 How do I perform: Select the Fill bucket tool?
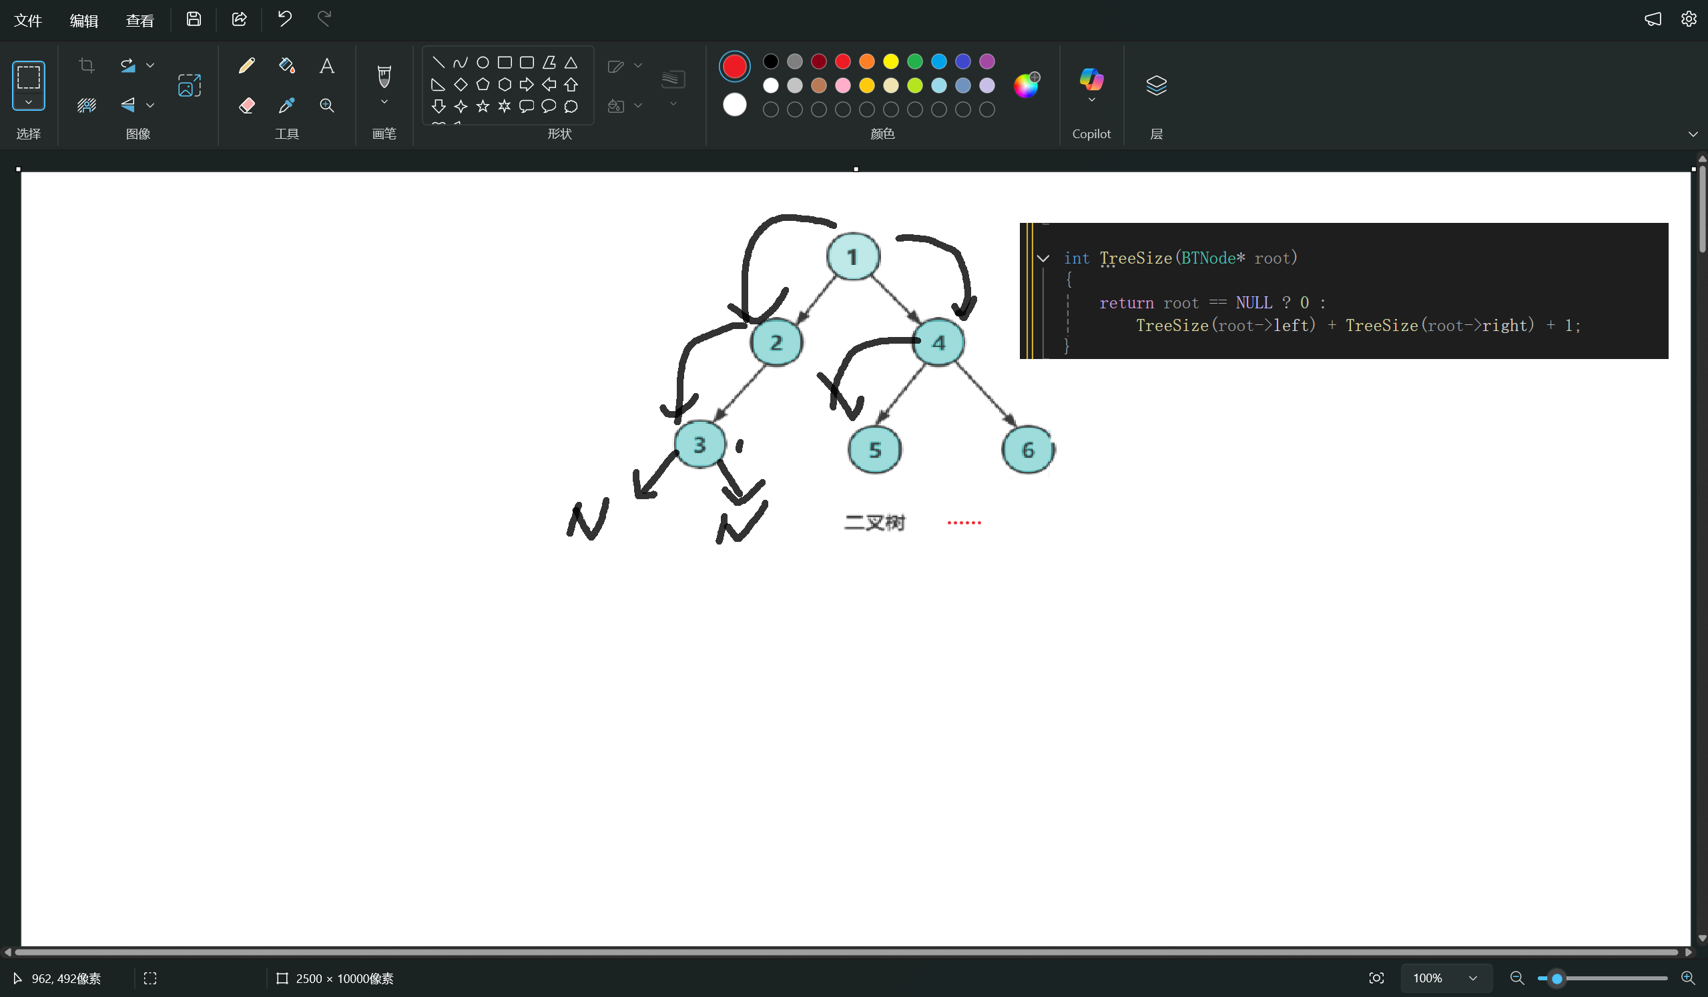tap(287, 66)
